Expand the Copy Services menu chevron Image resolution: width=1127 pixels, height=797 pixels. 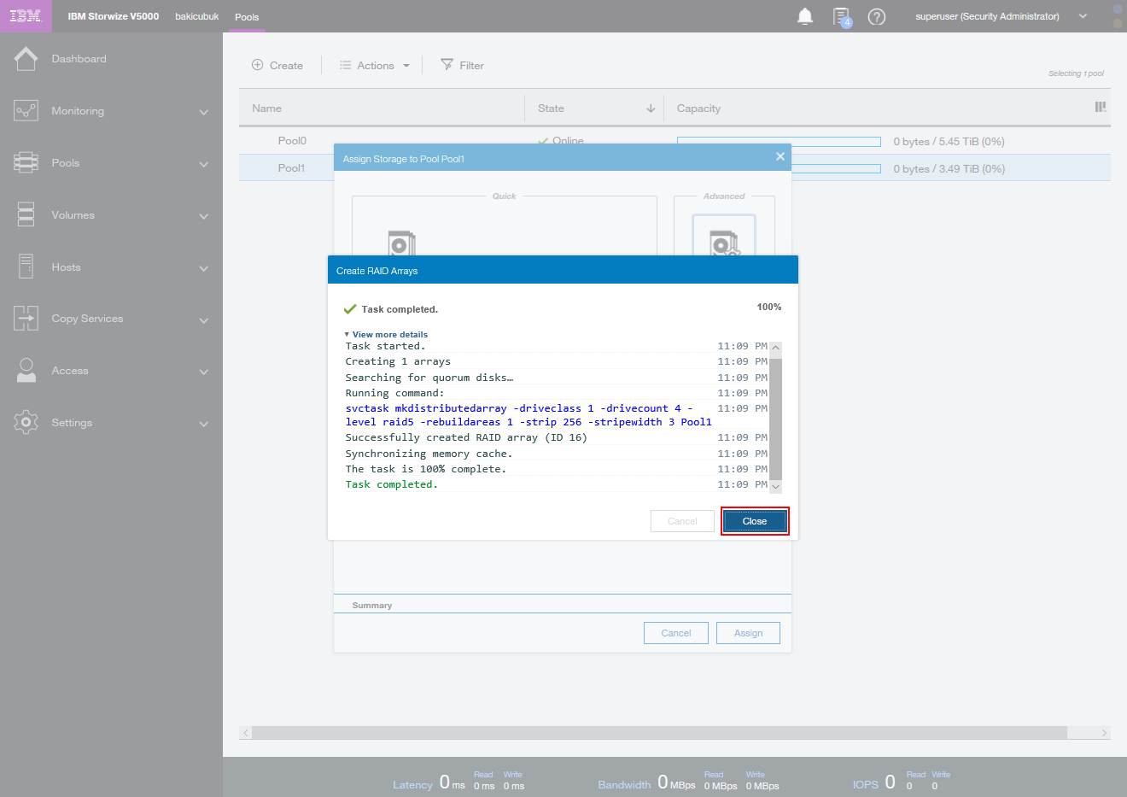click(x=203, y=320)
